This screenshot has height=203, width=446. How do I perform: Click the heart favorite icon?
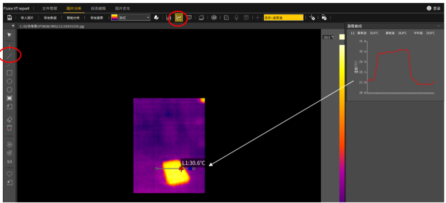(9, 174)
